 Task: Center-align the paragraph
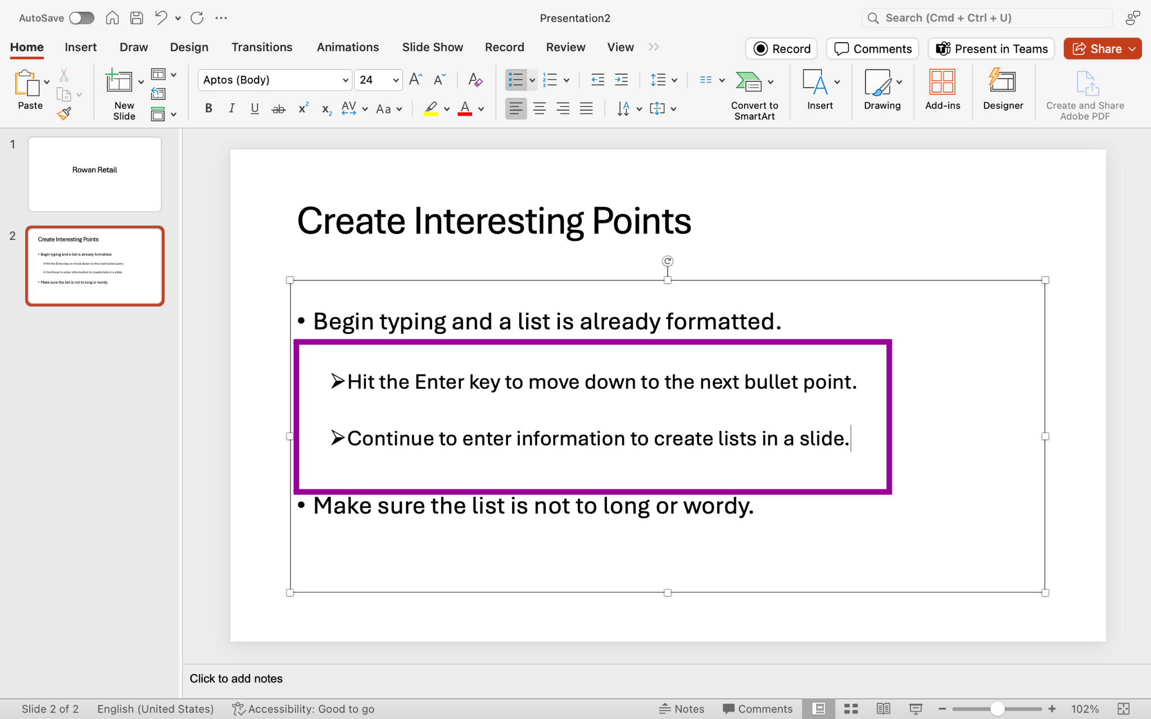tap(540, 108)
